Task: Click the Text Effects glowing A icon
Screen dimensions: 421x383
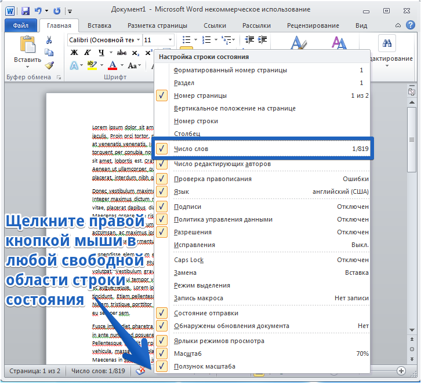Action: [74, 65]
